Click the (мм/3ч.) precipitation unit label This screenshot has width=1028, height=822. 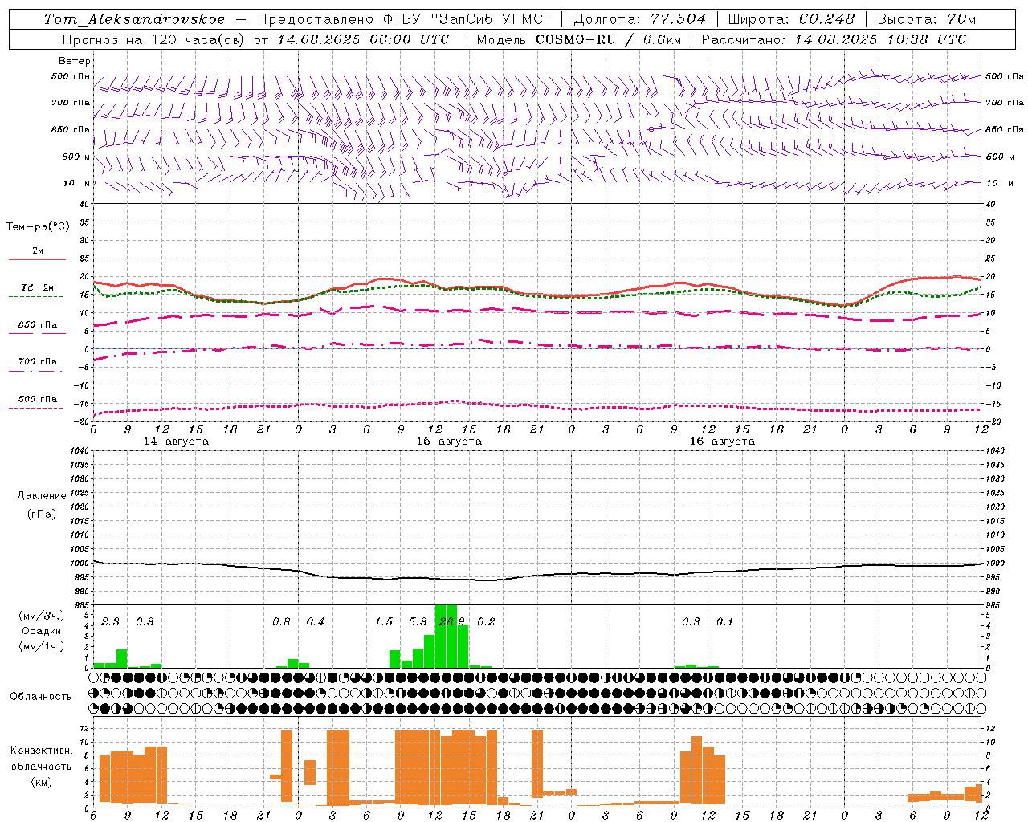click(x=42, y=616)
